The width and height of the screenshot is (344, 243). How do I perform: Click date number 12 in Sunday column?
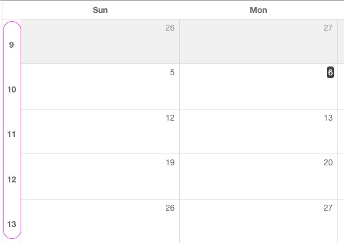tap(170, 118)
